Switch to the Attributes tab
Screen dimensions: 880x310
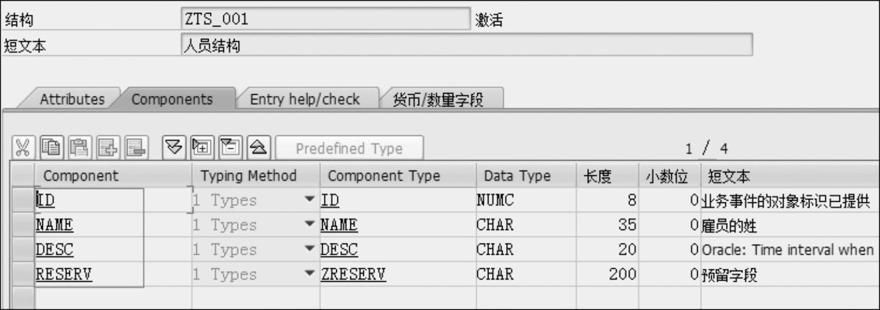[72, 99]
